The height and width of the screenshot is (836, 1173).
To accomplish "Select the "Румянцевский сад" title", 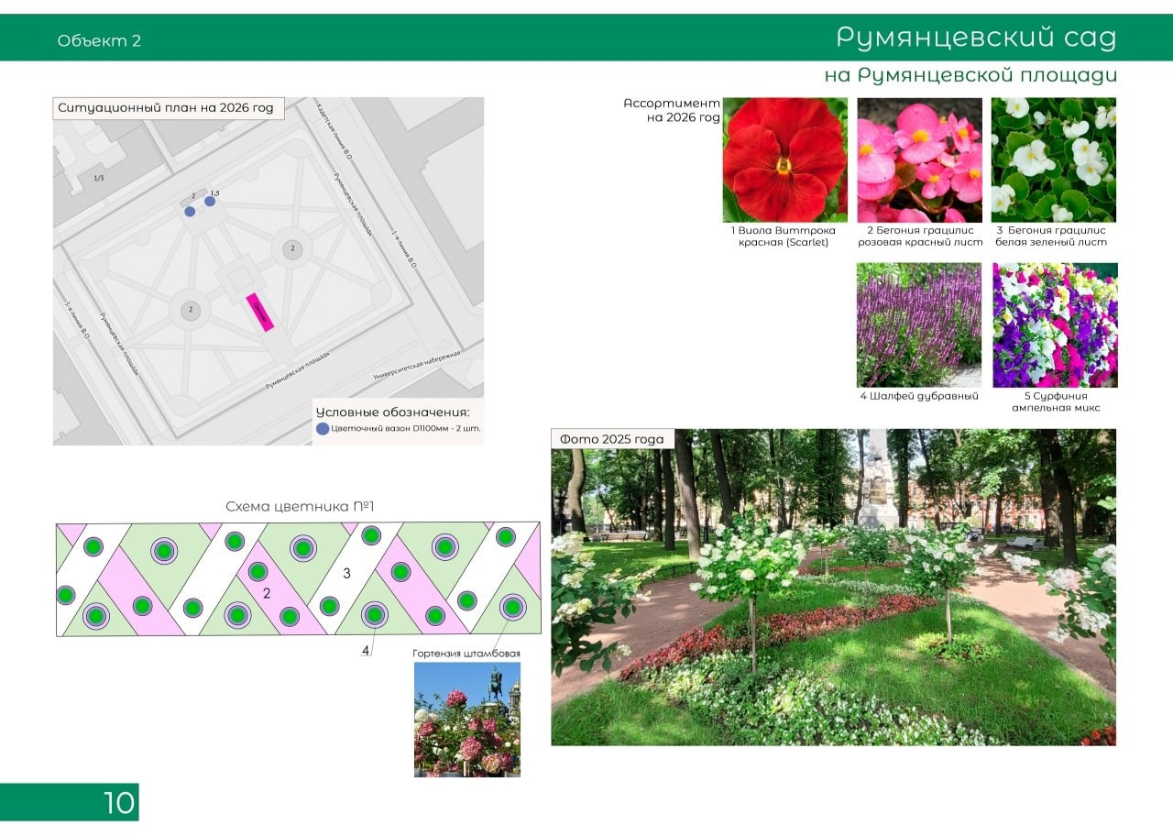I will (x=976, y=38).
